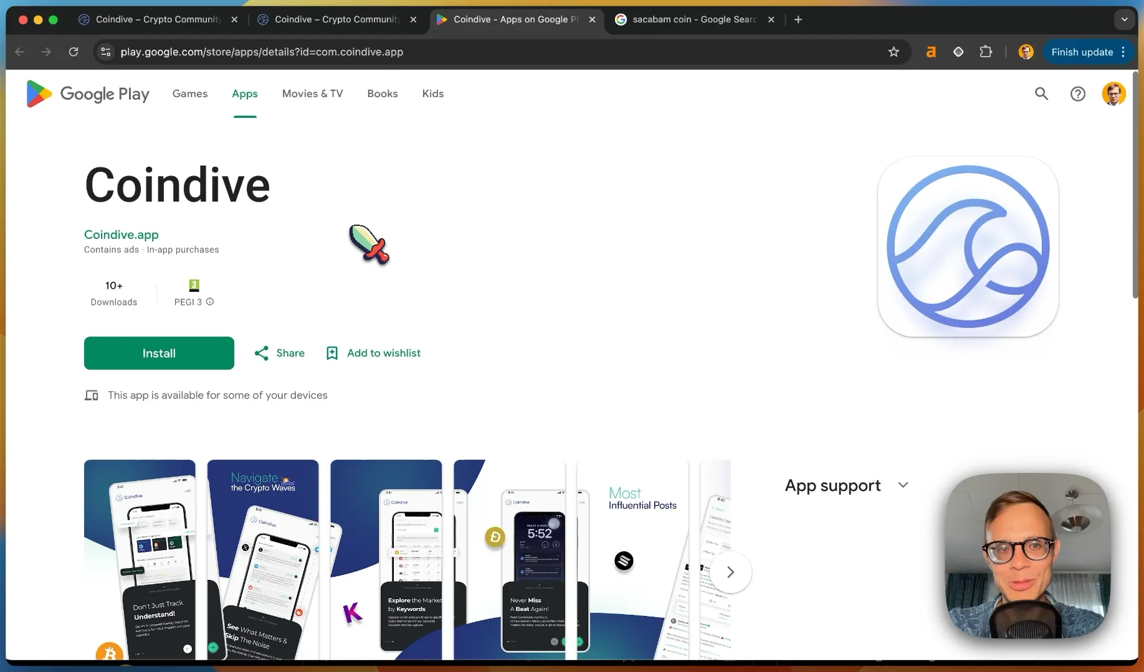
Task: Open the Help center question mark icon
Action: (1077, 94)
